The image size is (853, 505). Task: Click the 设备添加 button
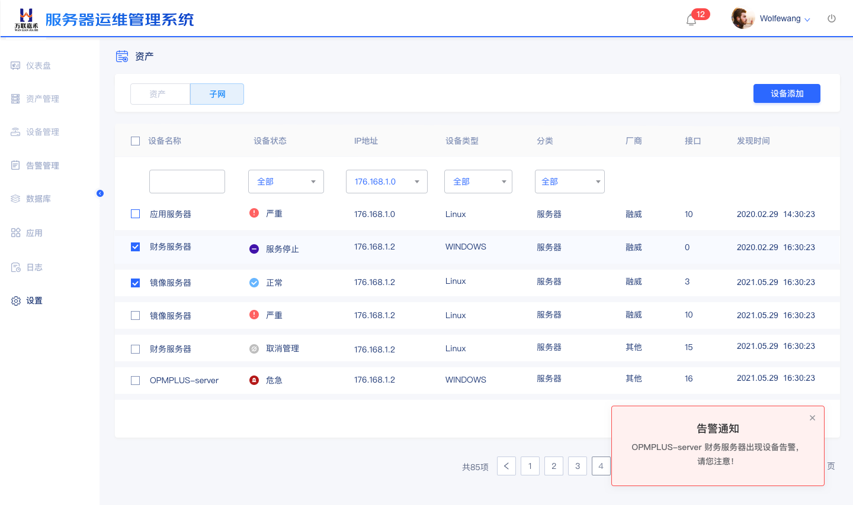(x=787, y=93)
